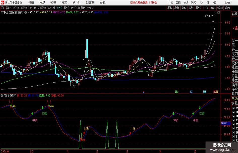Screen dimensions: 238x153
Task: Click the 统计 statistics button
Action: tap(191, 8)
